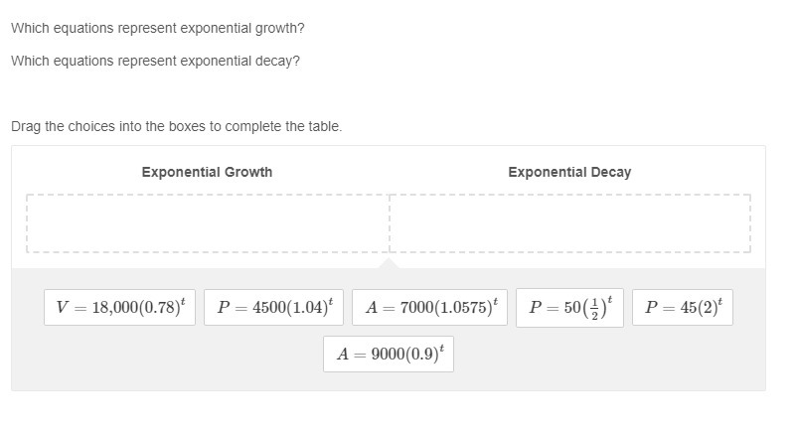Click the word 'growth?' in the first question
796x432 pixels.
click(279, 28)
